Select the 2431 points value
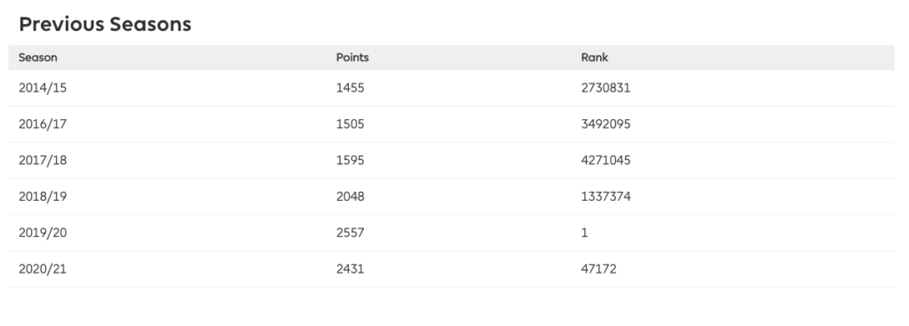 click(350, 269)
